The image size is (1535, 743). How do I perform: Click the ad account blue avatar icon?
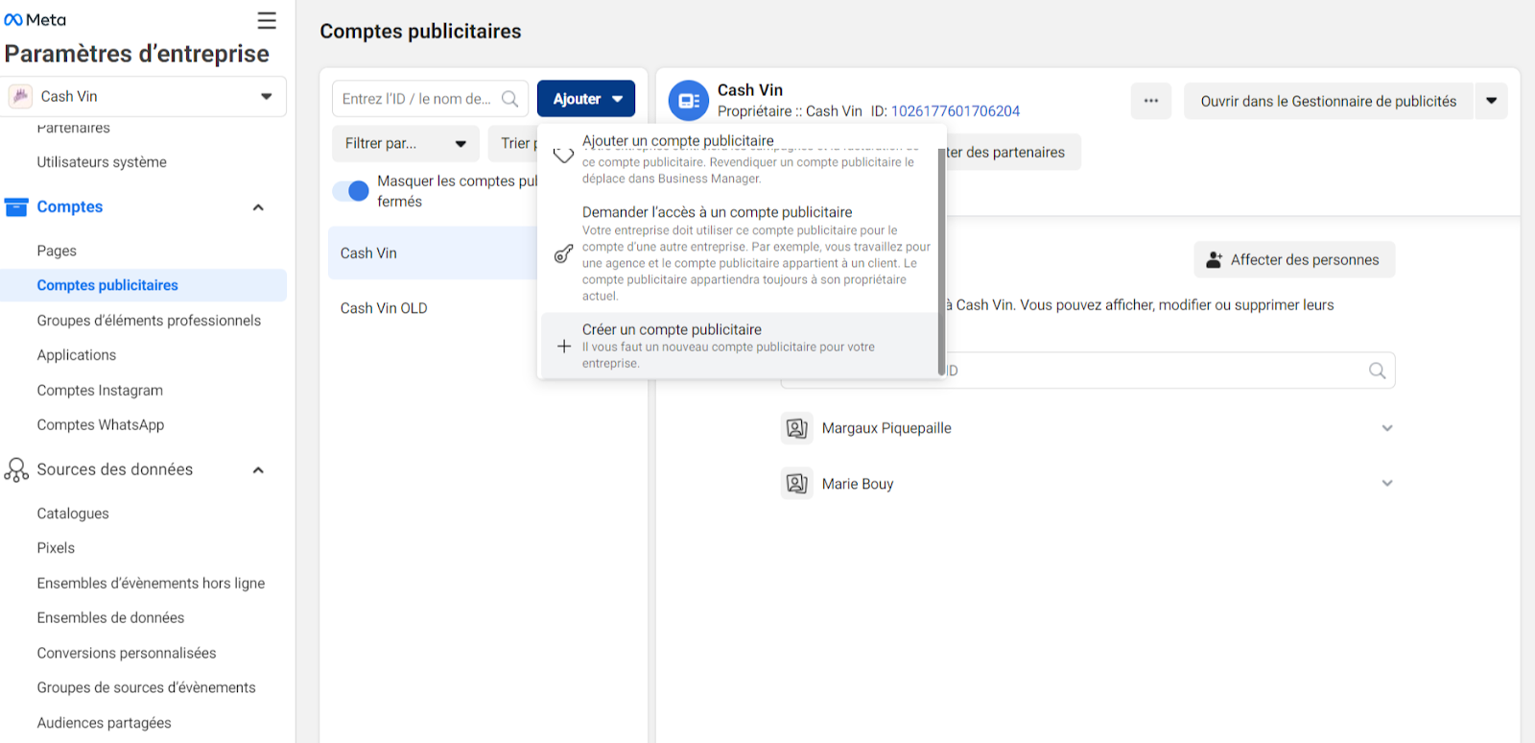(688, 101)
